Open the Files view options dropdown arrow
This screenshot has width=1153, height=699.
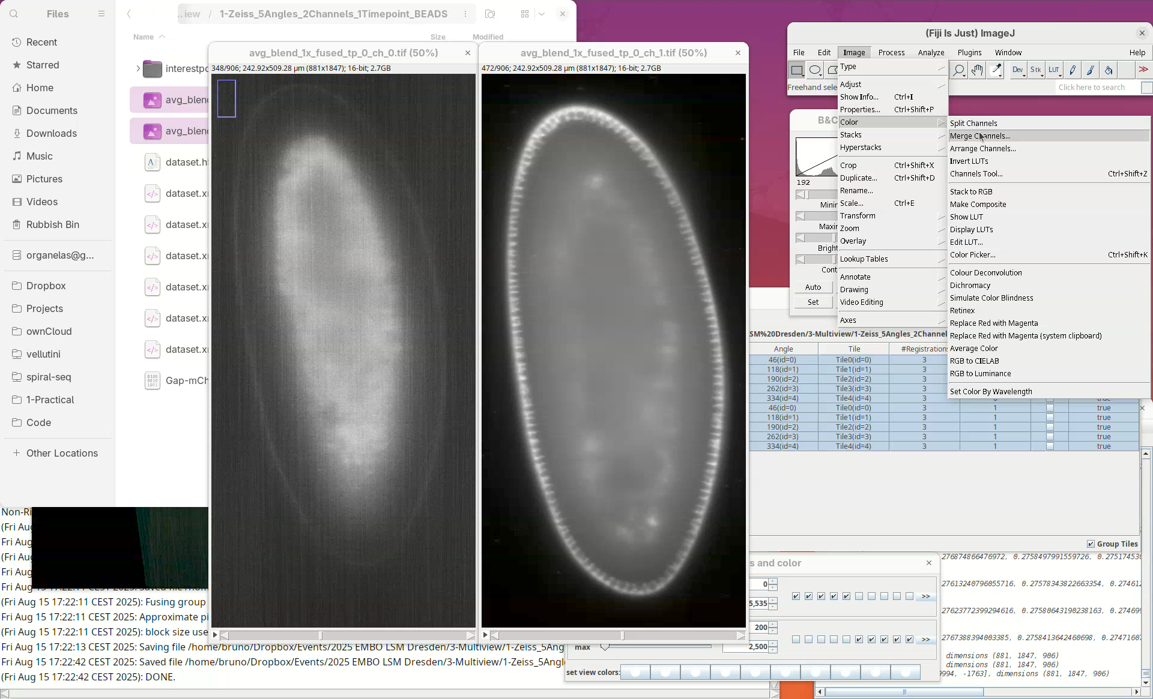pos(542,14)
